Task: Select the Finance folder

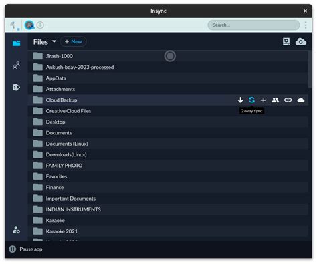Action: pos(168,187)
